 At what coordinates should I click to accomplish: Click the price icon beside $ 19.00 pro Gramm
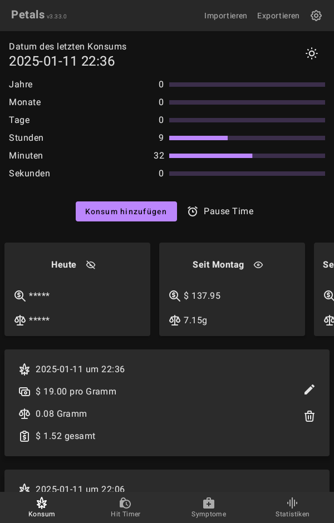coord(24,392)
